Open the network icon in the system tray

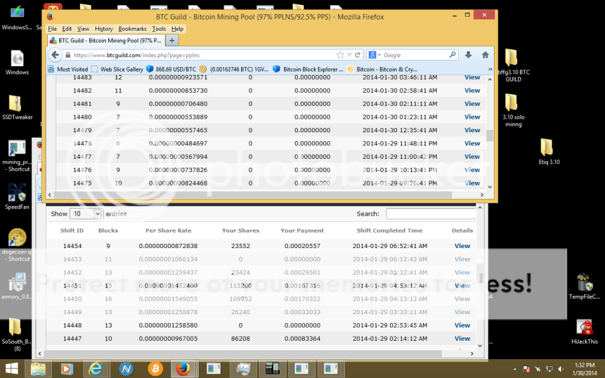pyautogui.click(x=549, y=369)
